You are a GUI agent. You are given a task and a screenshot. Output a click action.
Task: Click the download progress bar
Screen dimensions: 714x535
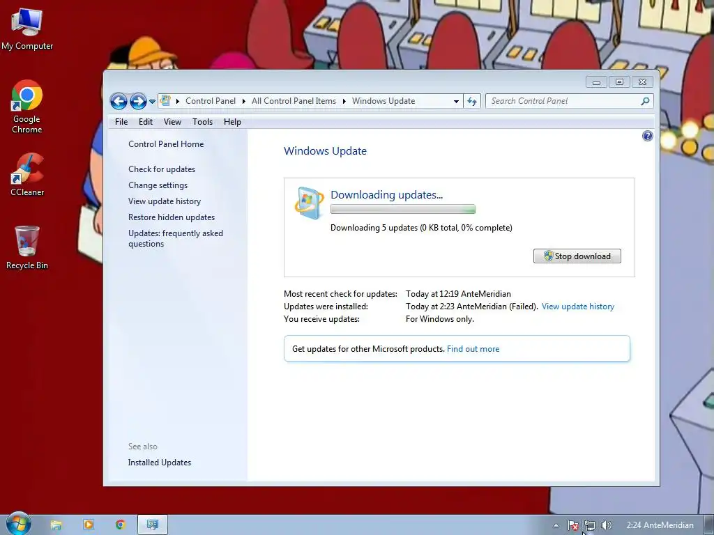(x=403, y=209)
